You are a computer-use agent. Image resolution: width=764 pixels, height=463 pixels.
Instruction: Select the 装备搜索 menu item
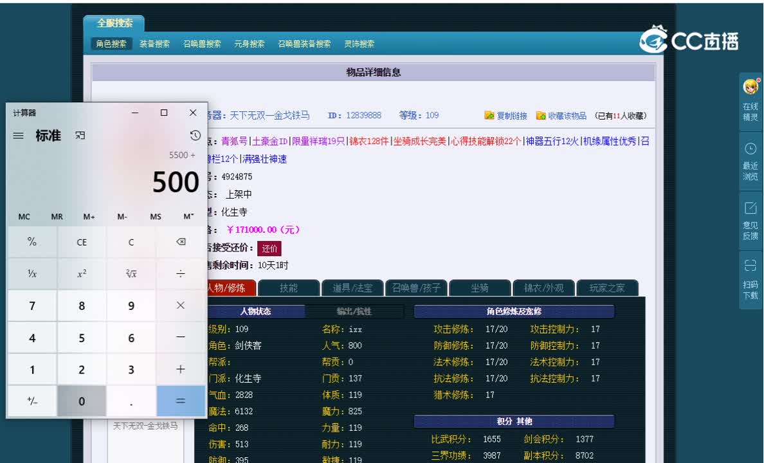click(x=154, y=43)
